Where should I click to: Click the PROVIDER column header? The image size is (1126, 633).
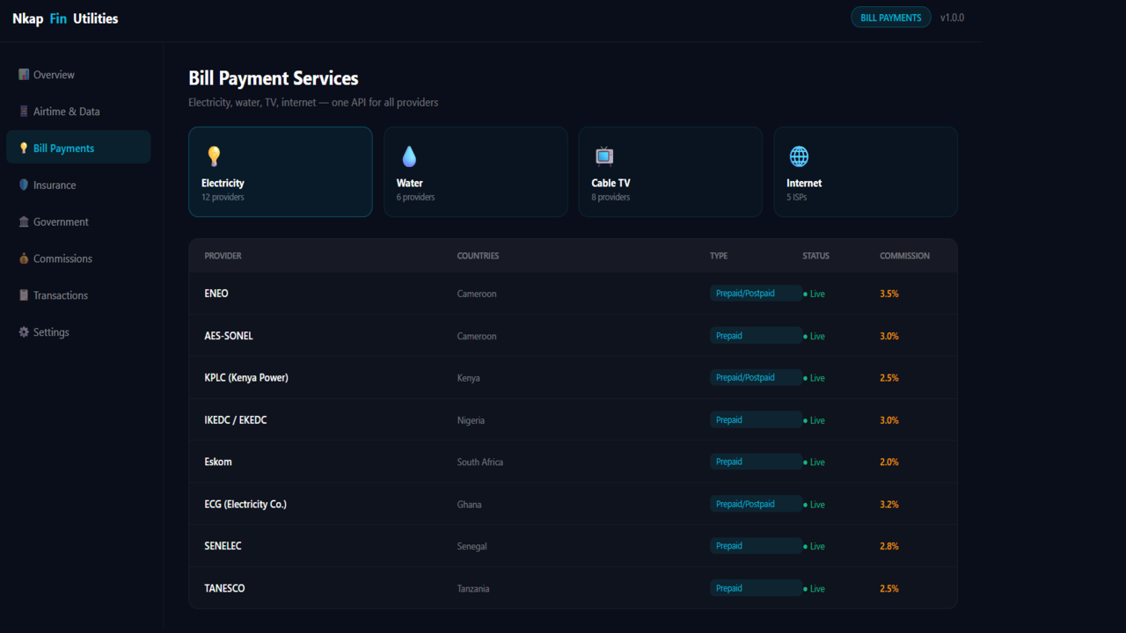click(223, 256)
